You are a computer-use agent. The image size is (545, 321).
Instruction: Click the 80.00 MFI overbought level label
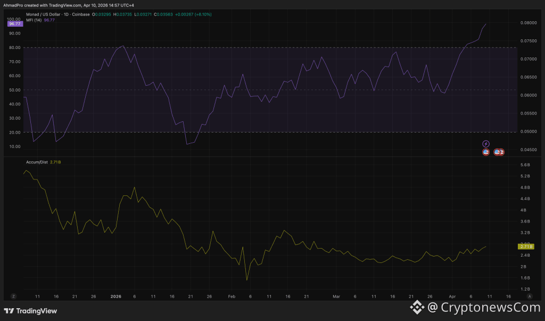(x=14, y=48)
